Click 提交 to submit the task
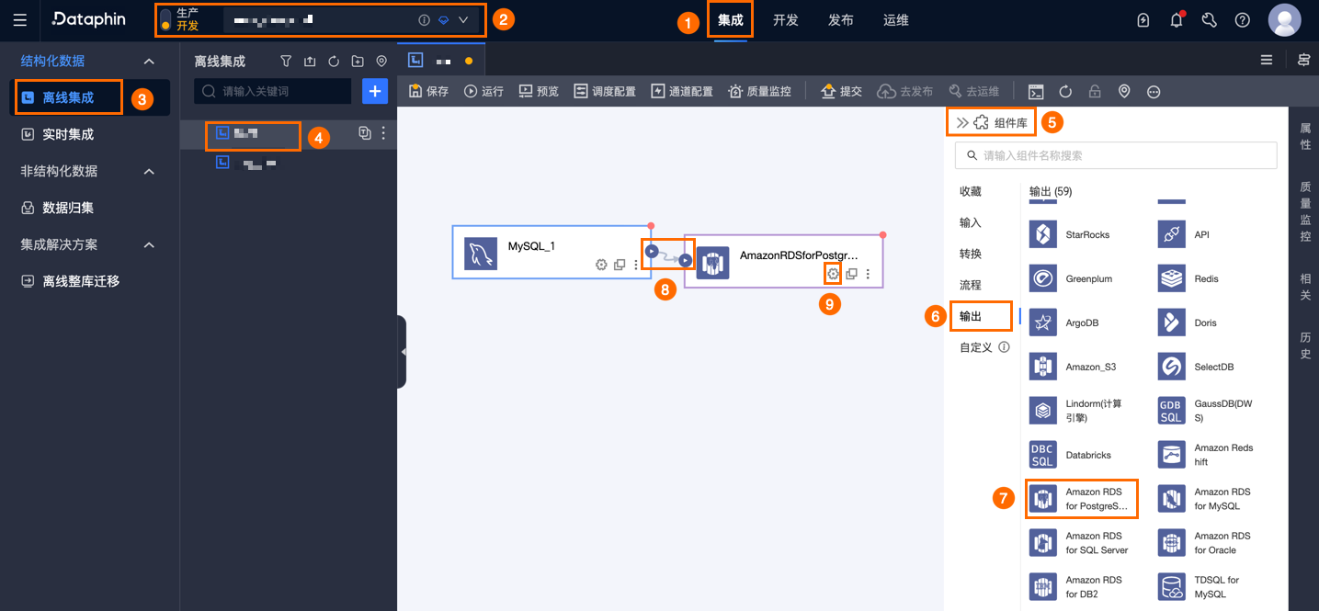Image resolution: width=1319 pixels, height=611 pixels. (841, 91)
